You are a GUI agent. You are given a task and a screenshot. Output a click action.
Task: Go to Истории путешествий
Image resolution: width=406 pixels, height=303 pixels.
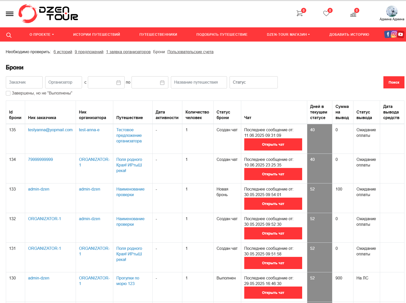pos(96,34)
